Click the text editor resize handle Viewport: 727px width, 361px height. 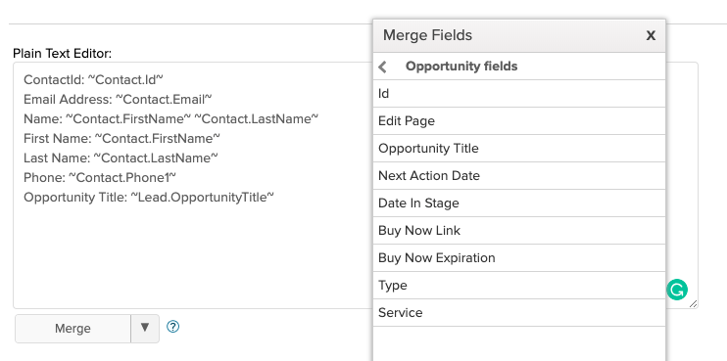click(693, 303)
